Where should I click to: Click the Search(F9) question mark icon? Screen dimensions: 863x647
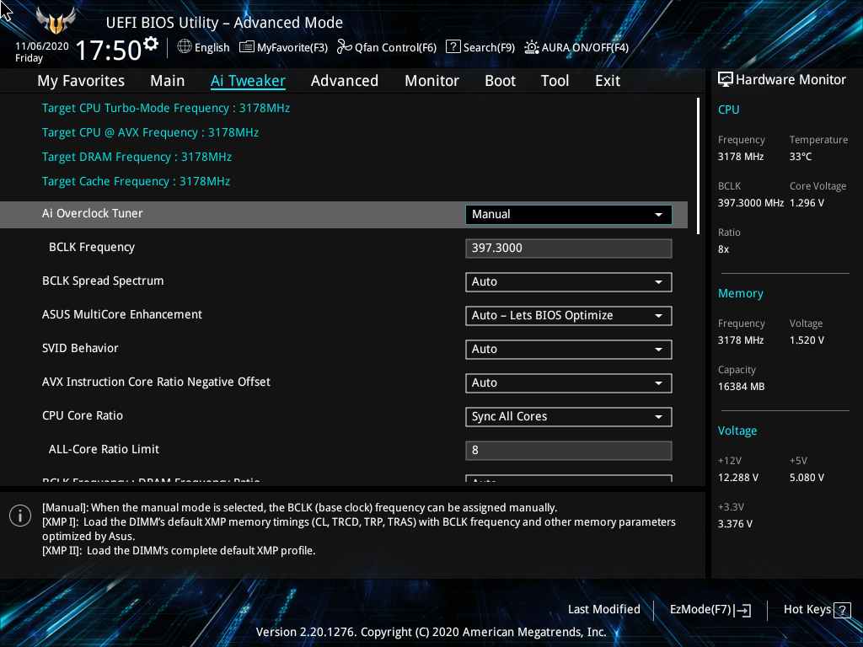coord(453,46)
